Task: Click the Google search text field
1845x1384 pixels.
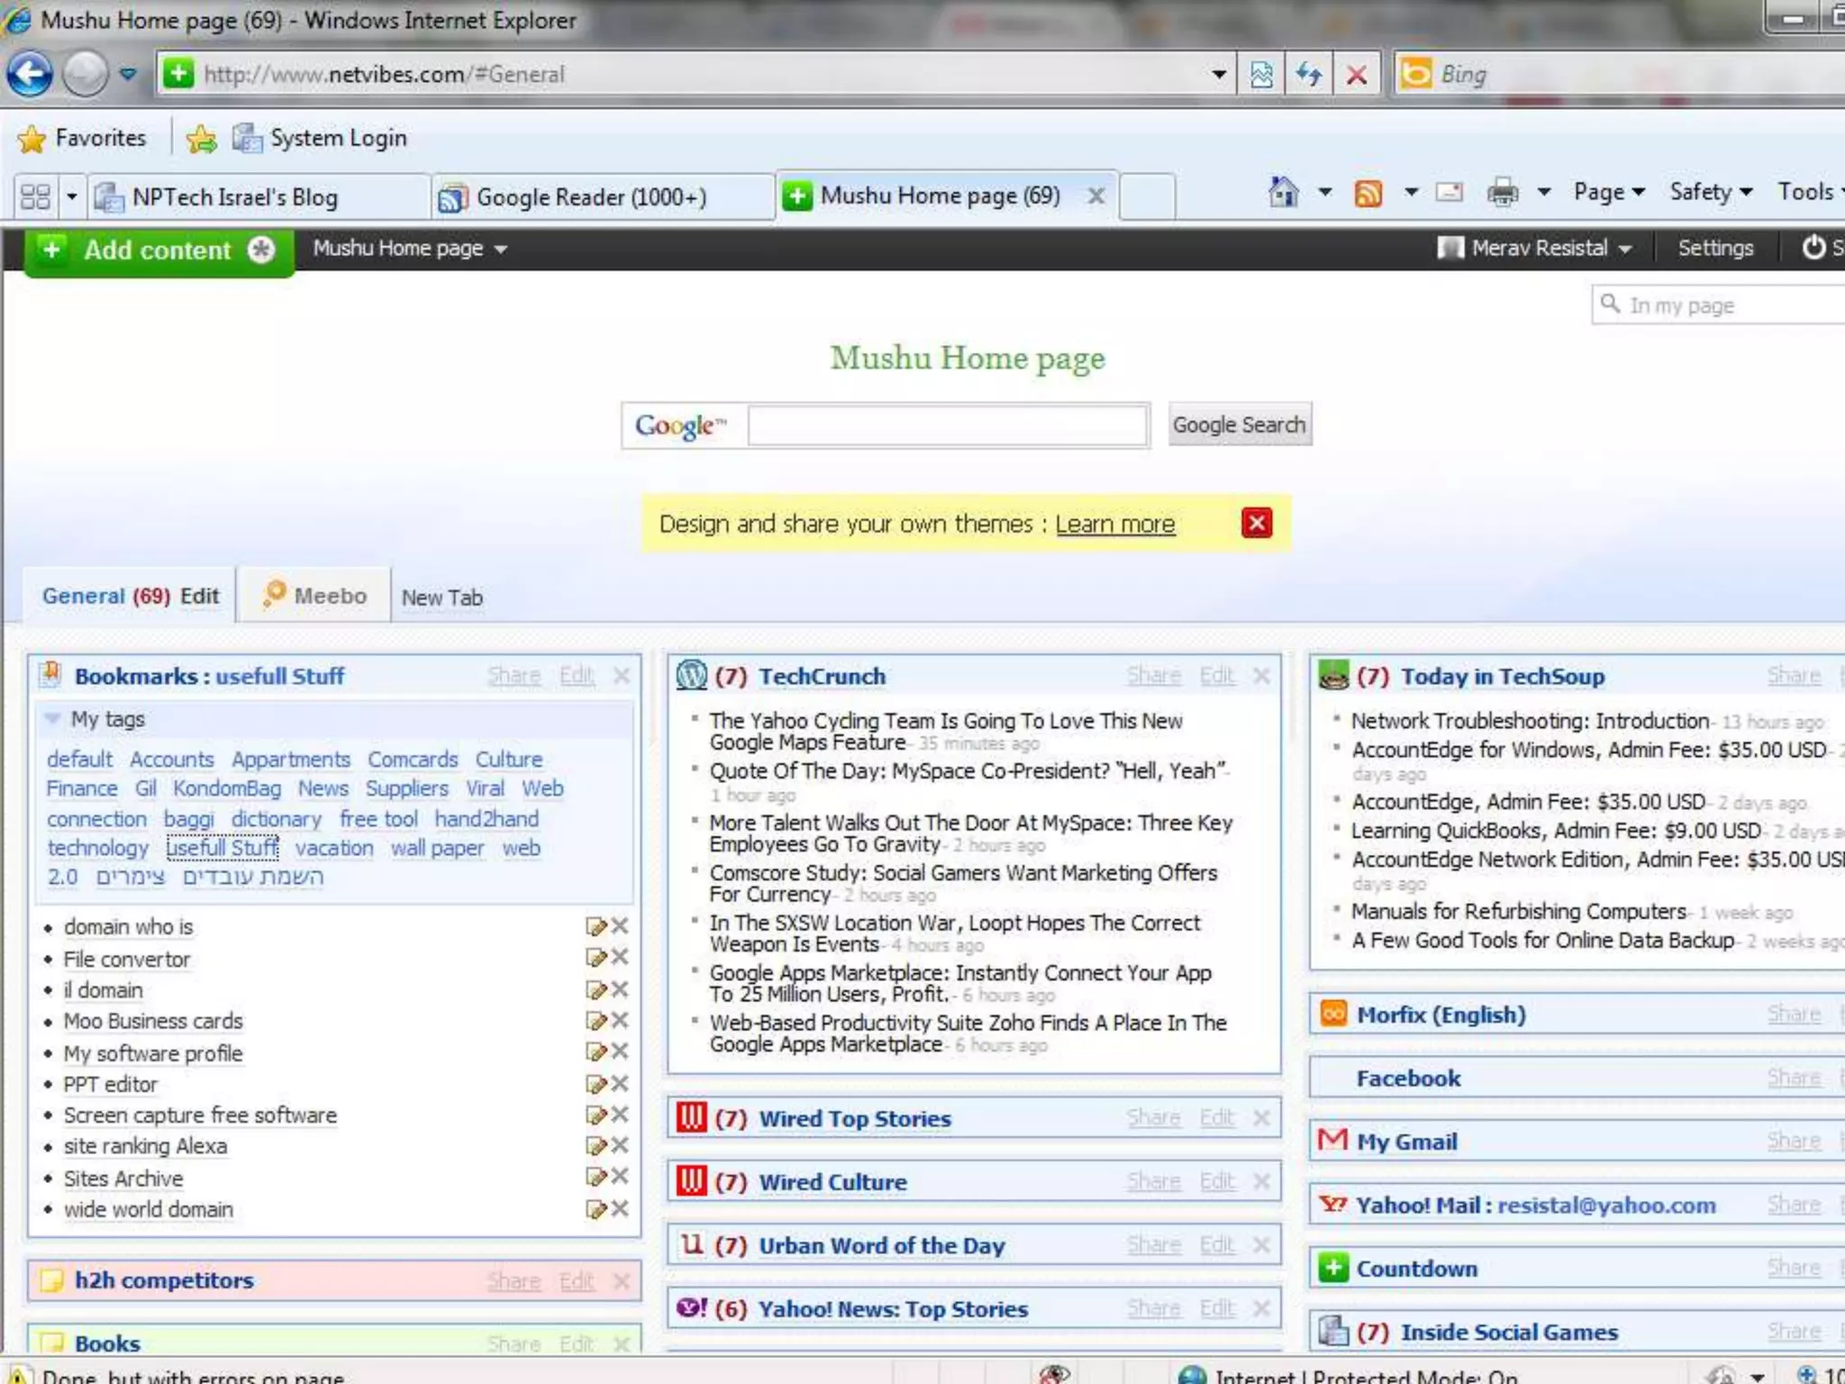Action: coord(947,425)
